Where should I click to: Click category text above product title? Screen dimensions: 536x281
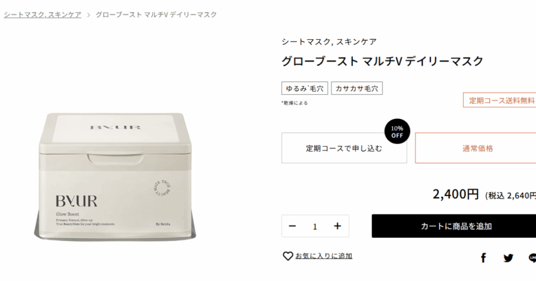point(329,42)
